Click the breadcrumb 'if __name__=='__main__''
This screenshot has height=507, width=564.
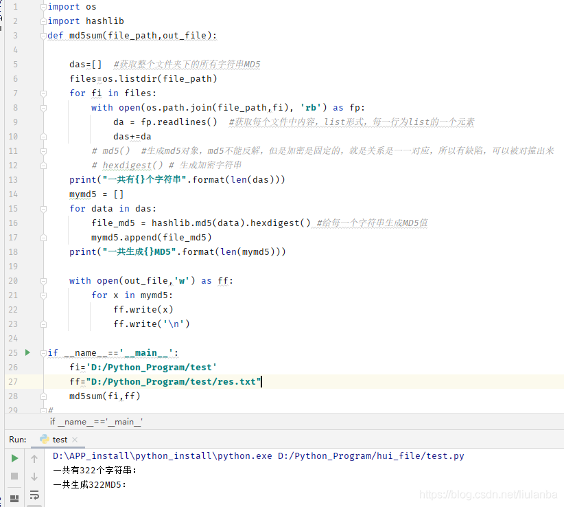pos(96,422)
